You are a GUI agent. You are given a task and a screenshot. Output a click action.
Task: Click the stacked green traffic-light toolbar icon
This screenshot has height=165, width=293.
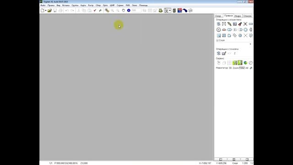174,11
